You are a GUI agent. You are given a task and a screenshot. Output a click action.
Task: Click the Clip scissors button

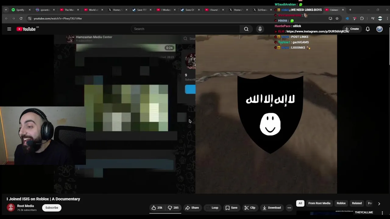click(250, 208)
